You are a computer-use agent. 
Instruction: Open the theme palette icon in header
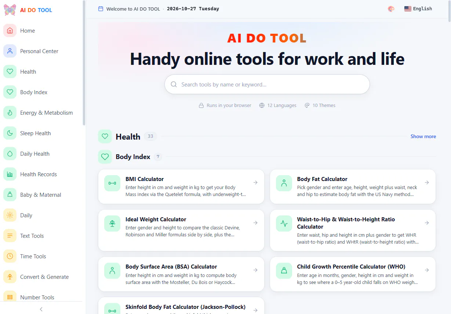(391, 9)
